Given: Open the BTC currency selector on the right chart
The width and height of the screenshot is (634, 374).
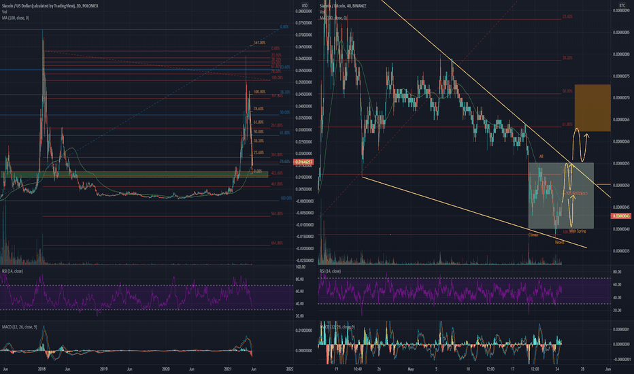Looking at the screenshot, I should (x=622, y=5).
